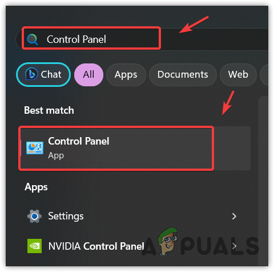Select the All filter tab
Screen dimensions: 274x272
click(x=88, y=74)
